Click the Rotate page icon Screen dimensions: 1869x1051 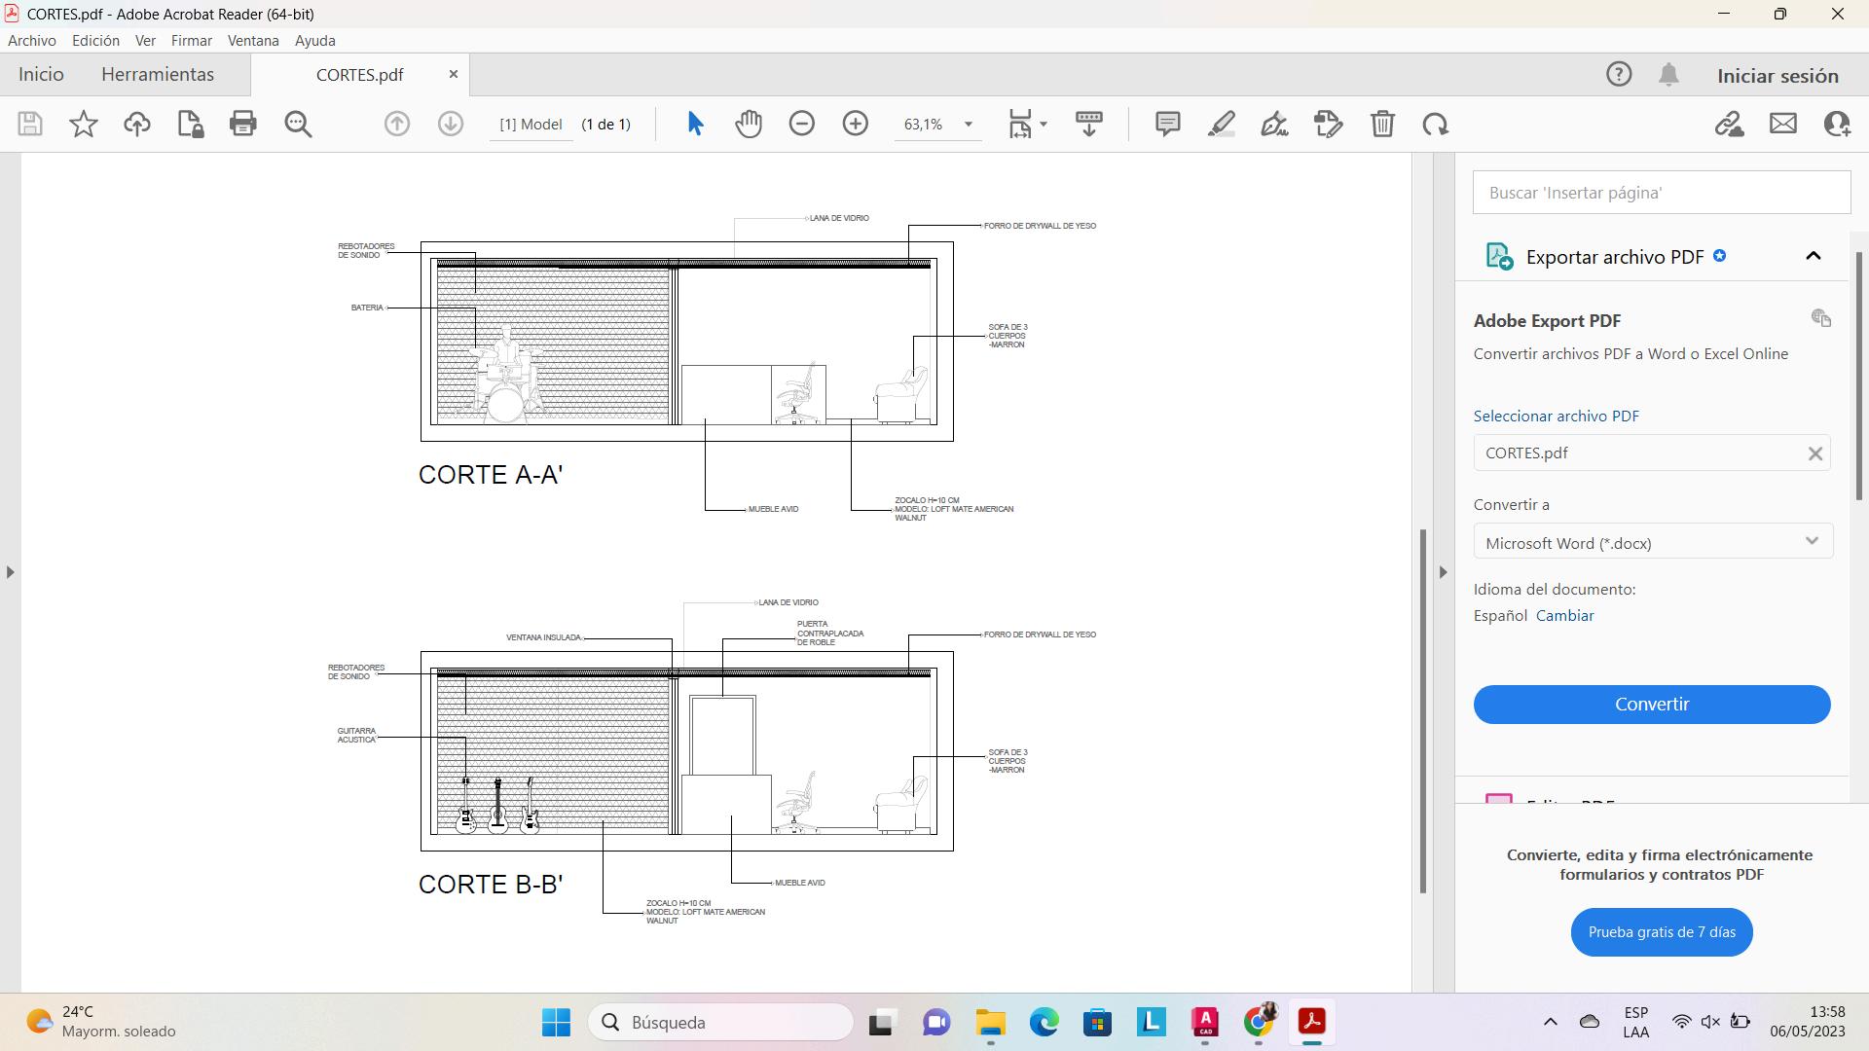click(1435, 124)
